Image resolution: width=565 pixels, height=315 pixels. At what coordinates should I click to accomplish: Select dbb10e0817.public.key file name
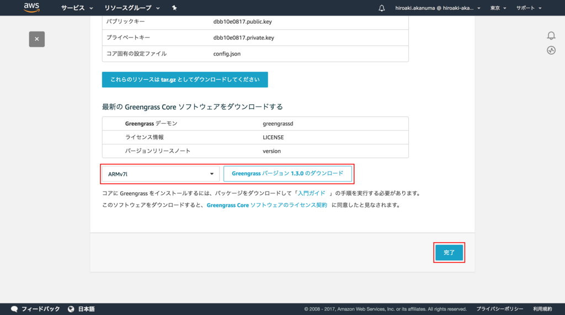pos(243,22)
